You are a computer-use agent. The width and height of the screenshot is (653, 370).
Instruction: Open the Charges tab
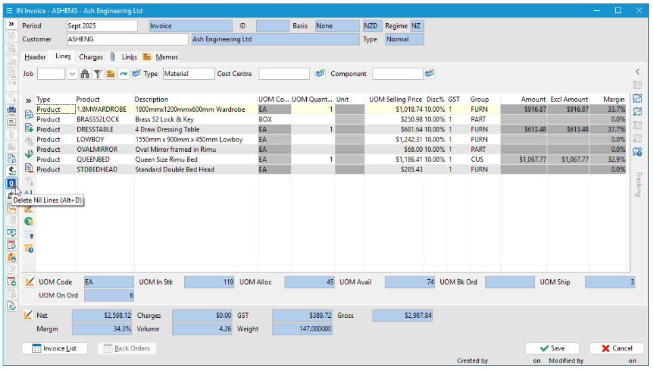91,57
